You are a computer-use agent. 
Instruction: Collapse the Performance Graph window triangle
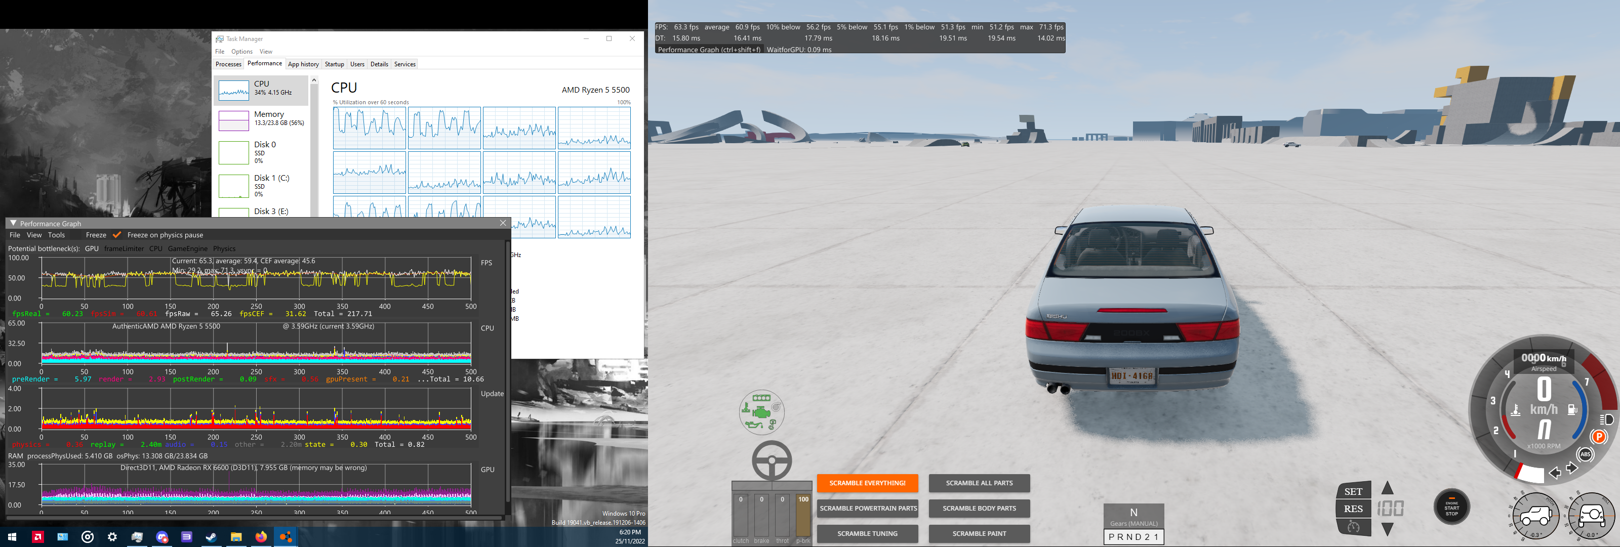pyautogui.click(x=13, y=223)
